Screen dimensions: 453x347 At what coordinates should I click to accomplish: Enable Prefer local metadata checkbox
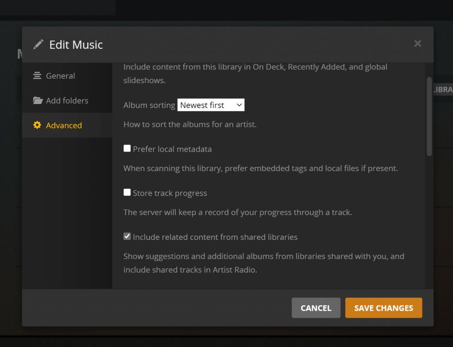coord(127,148)
